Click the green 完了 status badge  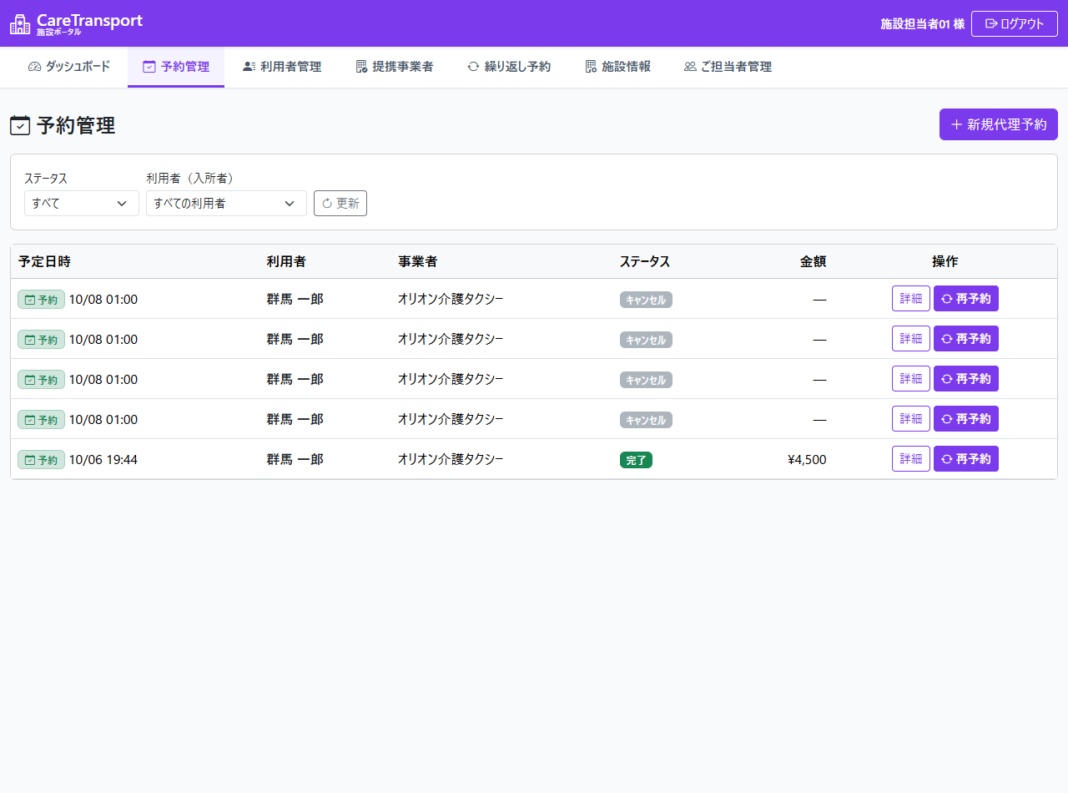tap(636, 460)
